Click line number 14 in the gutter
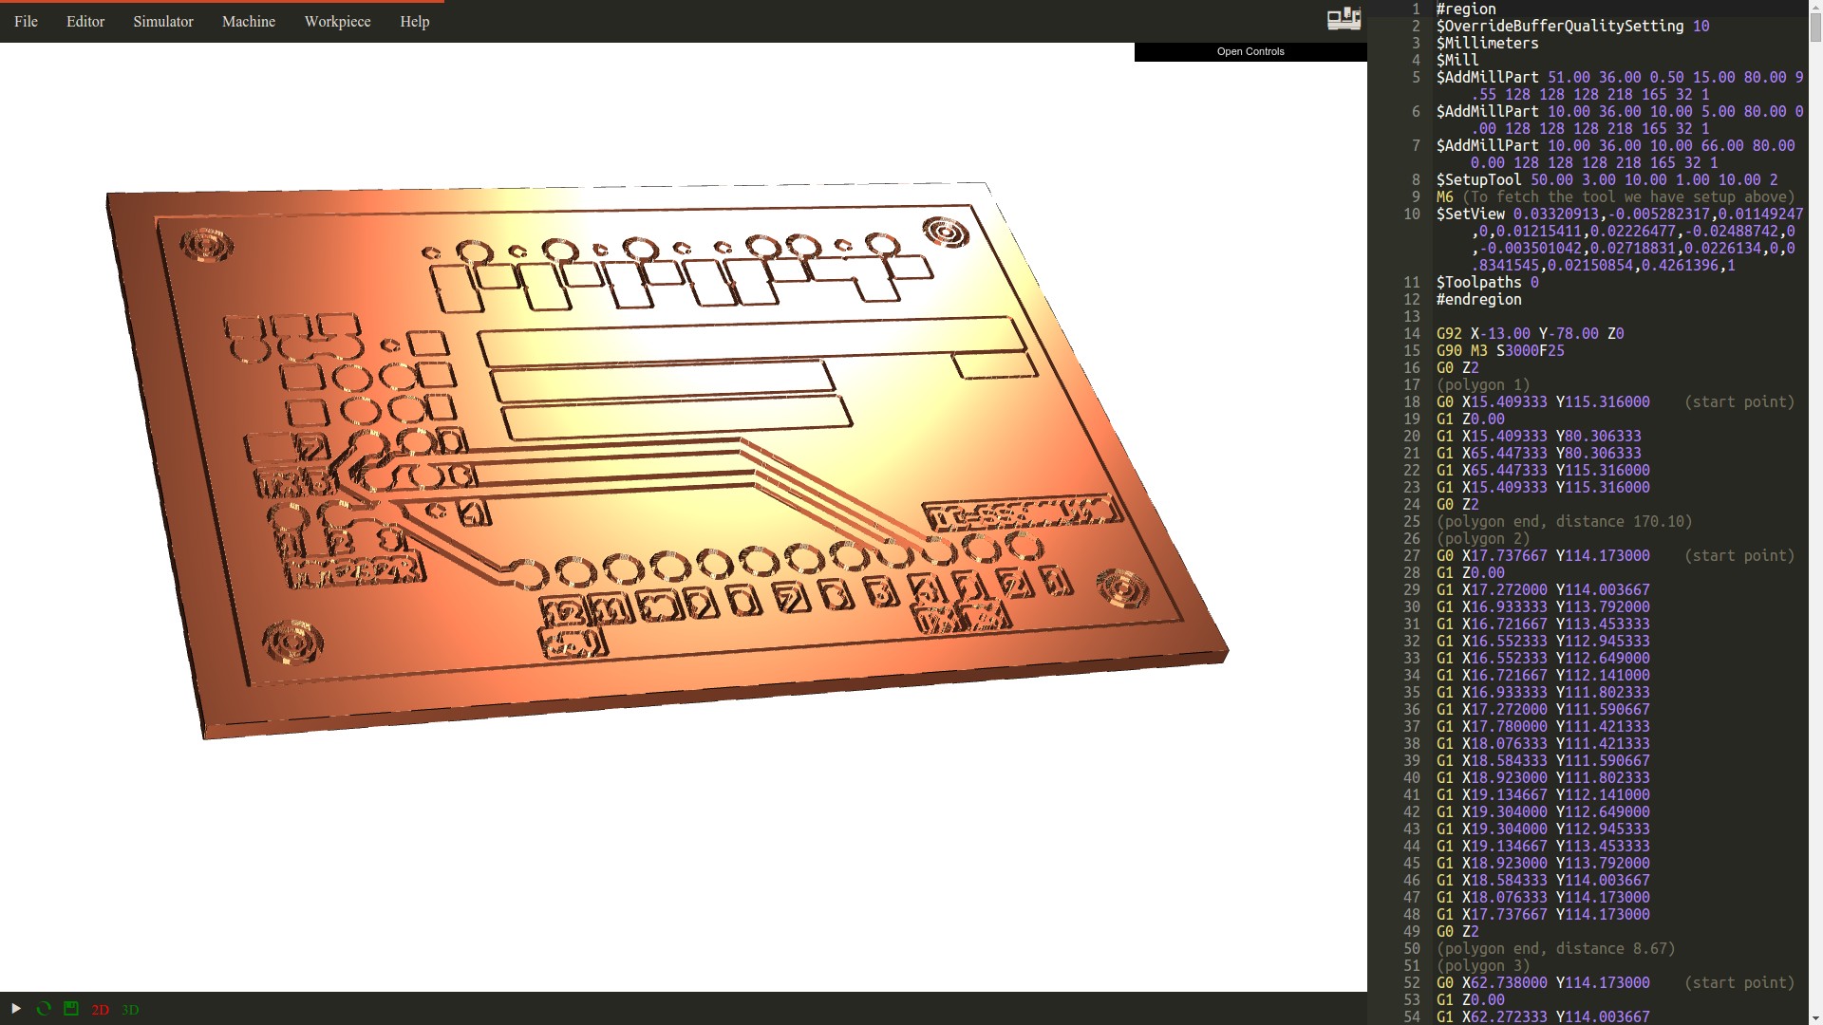Screen dimensions: 1823x1025 click(x=1411, y=334)
